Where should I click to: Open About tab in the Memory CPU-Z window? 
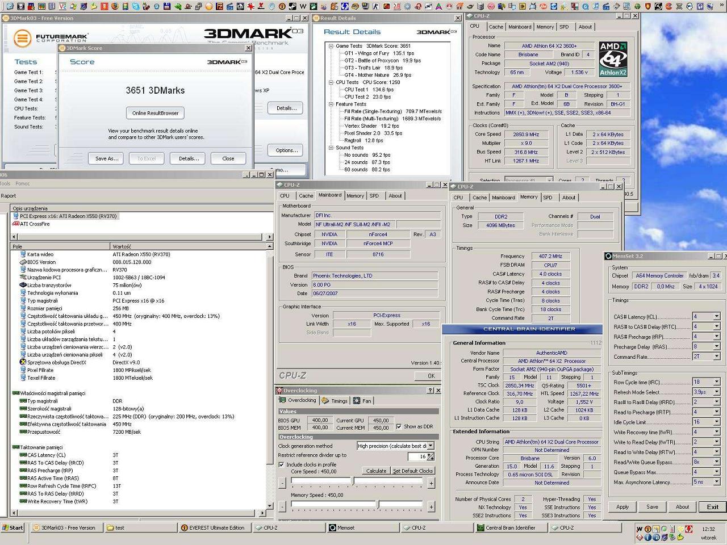[569, 198]
